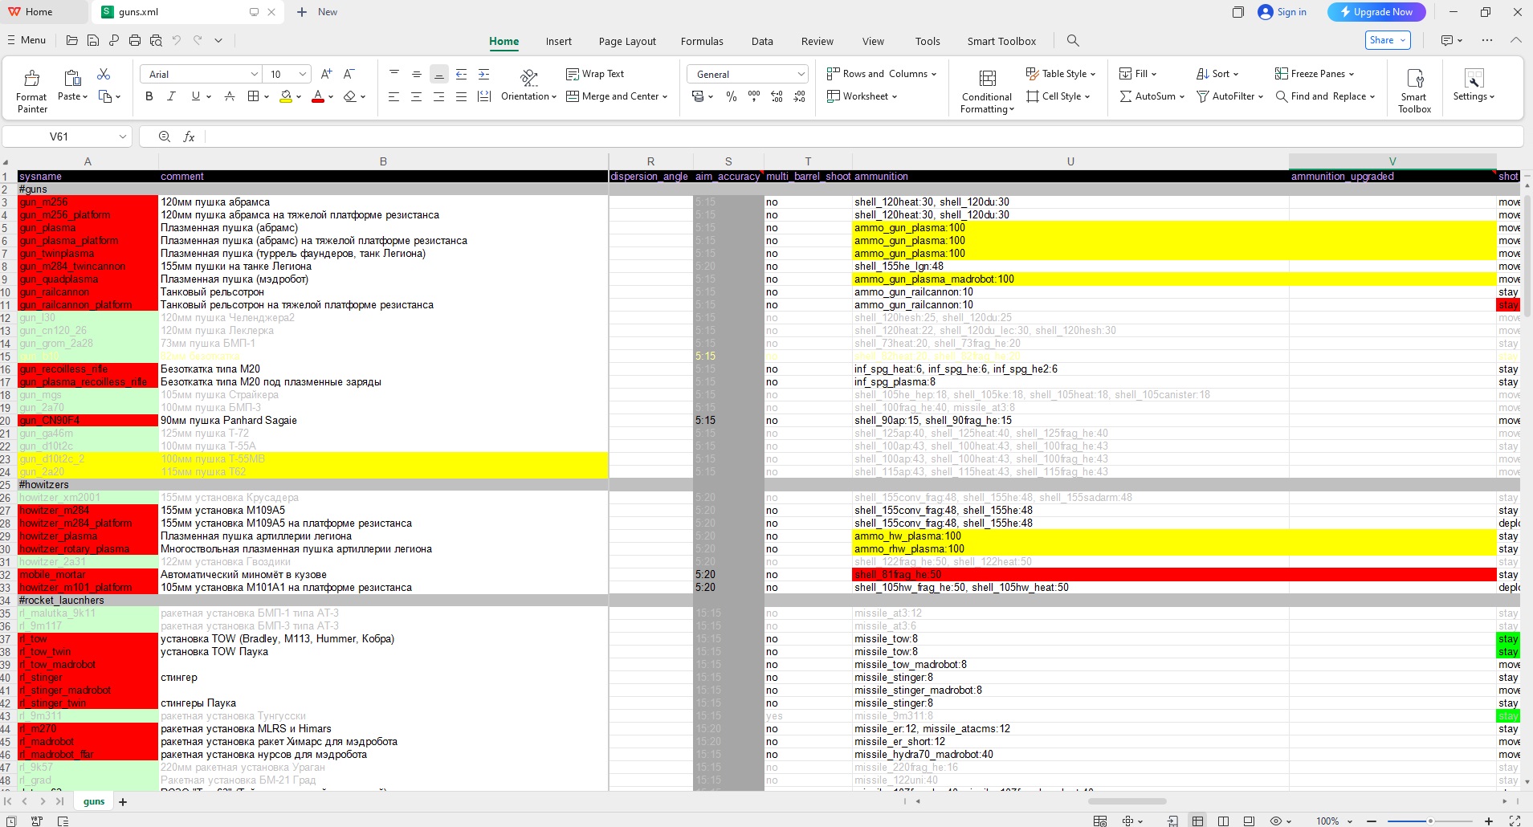Expand the Paste options arrow
The height and width of the screenshot is (827, 1533).
click(84, 96)
